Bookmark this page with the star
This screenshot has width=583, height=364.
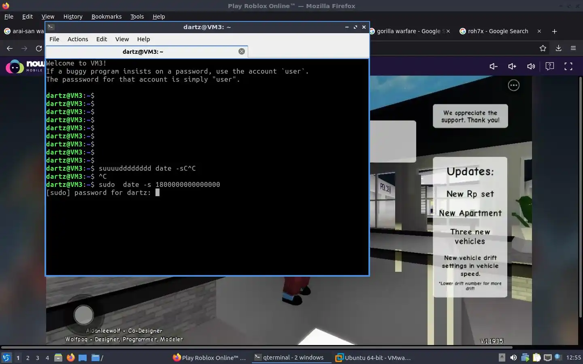543,48
